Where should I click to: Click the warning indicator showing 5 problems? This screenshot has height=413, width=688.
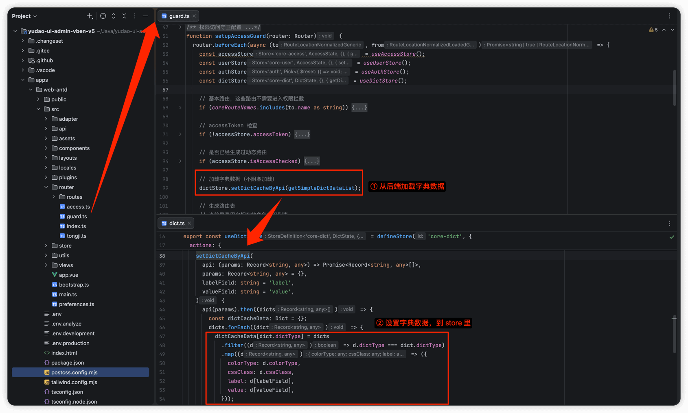[x=653, y=30]
